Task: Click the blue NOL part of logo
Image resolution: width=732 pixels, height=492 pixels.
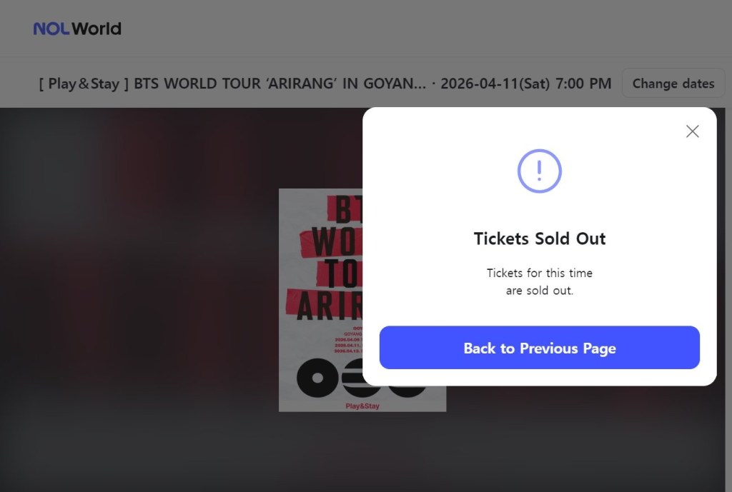Action: click(51, 29)
